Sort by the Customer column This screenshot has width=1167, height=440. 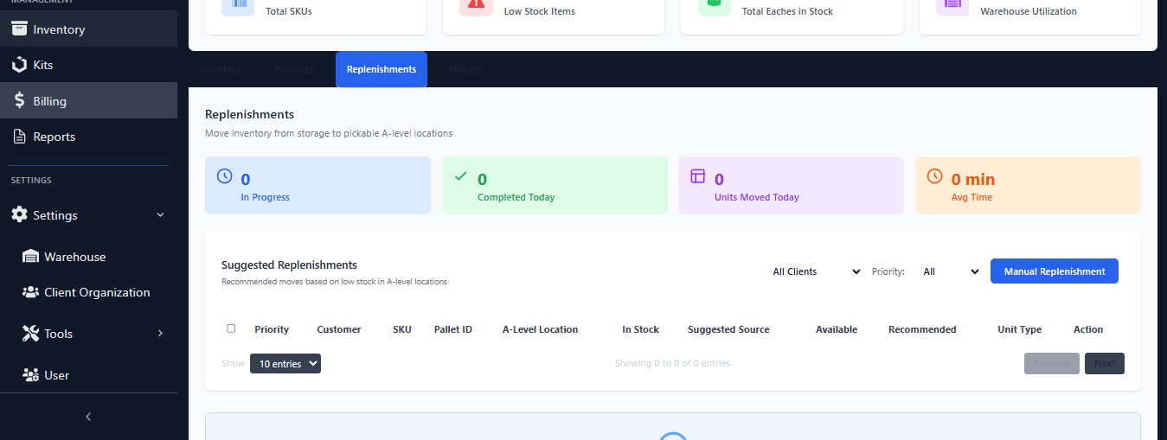[339, 329]
